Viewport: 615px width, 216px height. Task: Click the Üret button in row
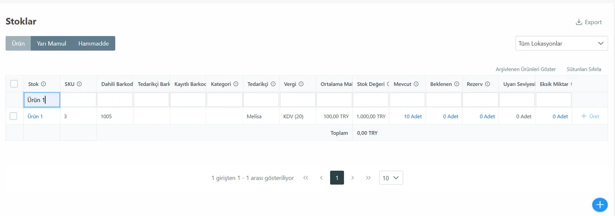[590, 116]
